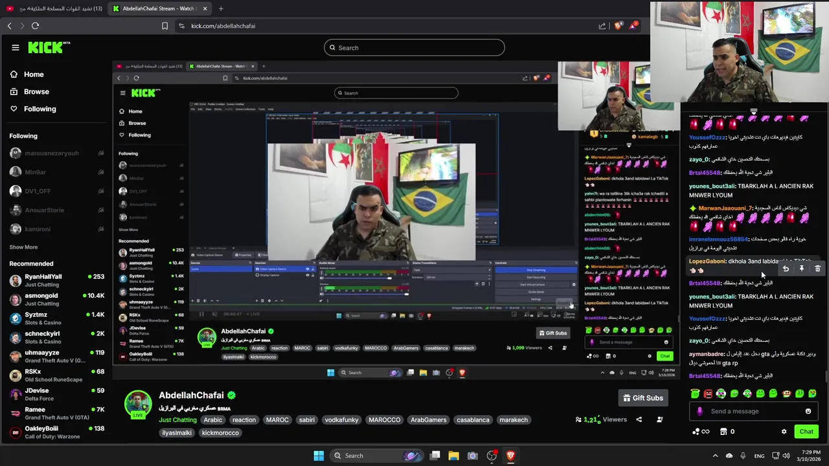Image resolution: width=829 pixels, height=466 pixels.
Task: Open Task View on the taskbar
Action: (435, 456)
